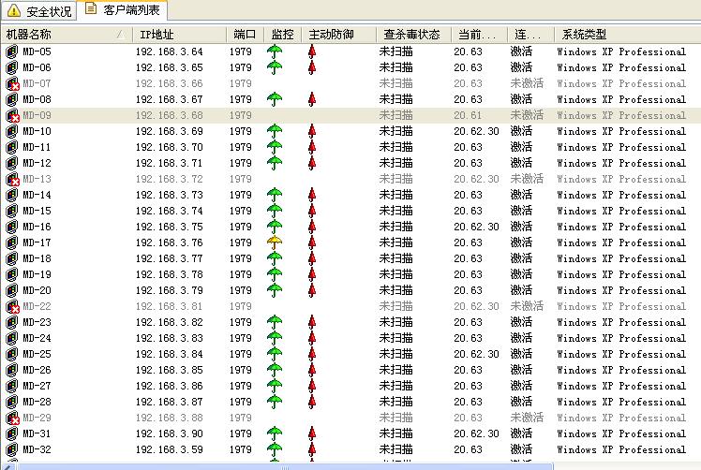Click the green umbrella icon for MD-28
The image size is (701, 470).
click(275, 402)
